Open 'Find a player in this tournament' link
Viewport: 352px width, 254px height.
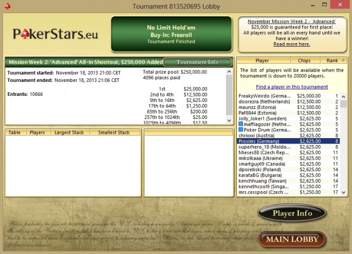(292, 87)
